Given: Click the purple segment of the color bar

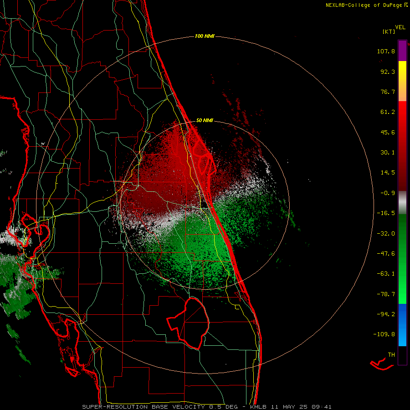Looking at the screenshot, I should click(x=402, y=51).
